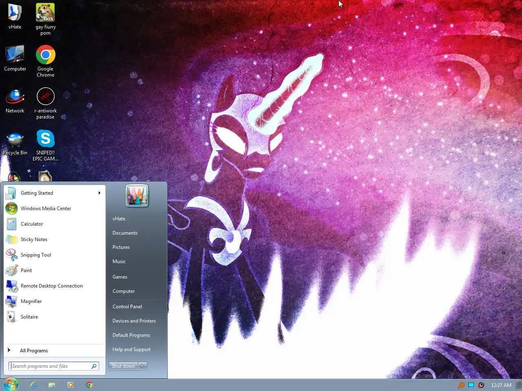The height and width of the screenshot is (391, 522).
Task: Open Chrome from the taskbar
Action: click(89, 385)
